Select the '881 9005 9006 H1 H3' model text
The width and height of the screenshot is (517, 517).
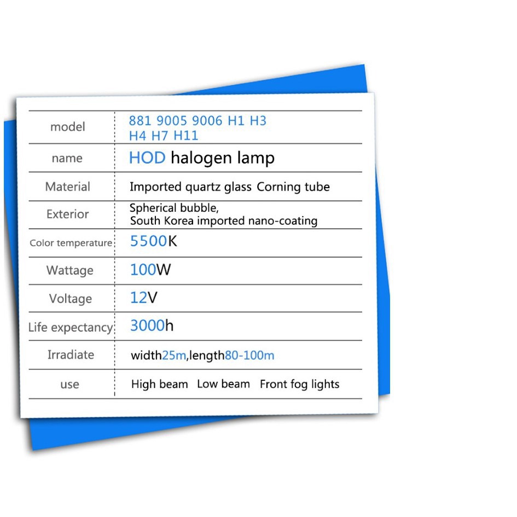(x=197, y=121)
